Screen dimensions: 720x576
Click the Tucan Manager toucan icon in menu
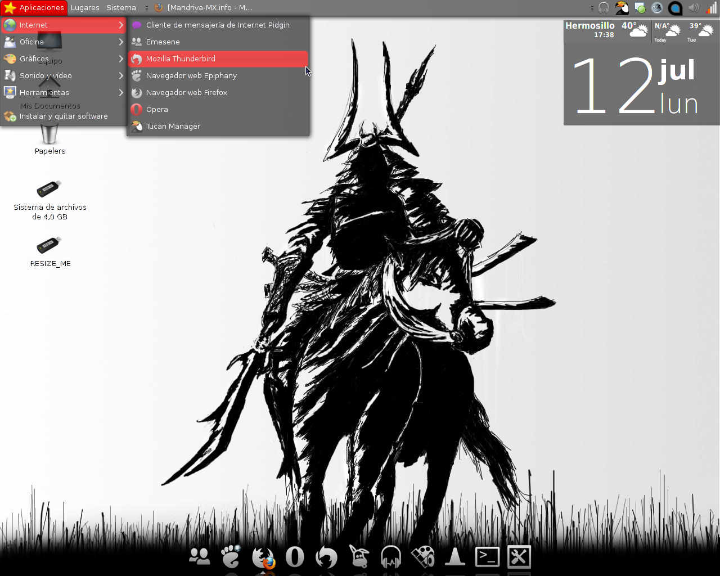point(137,126)
